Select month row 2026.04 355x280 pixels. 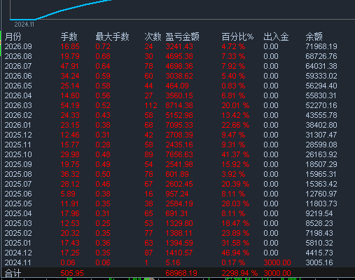pos(177,95)
